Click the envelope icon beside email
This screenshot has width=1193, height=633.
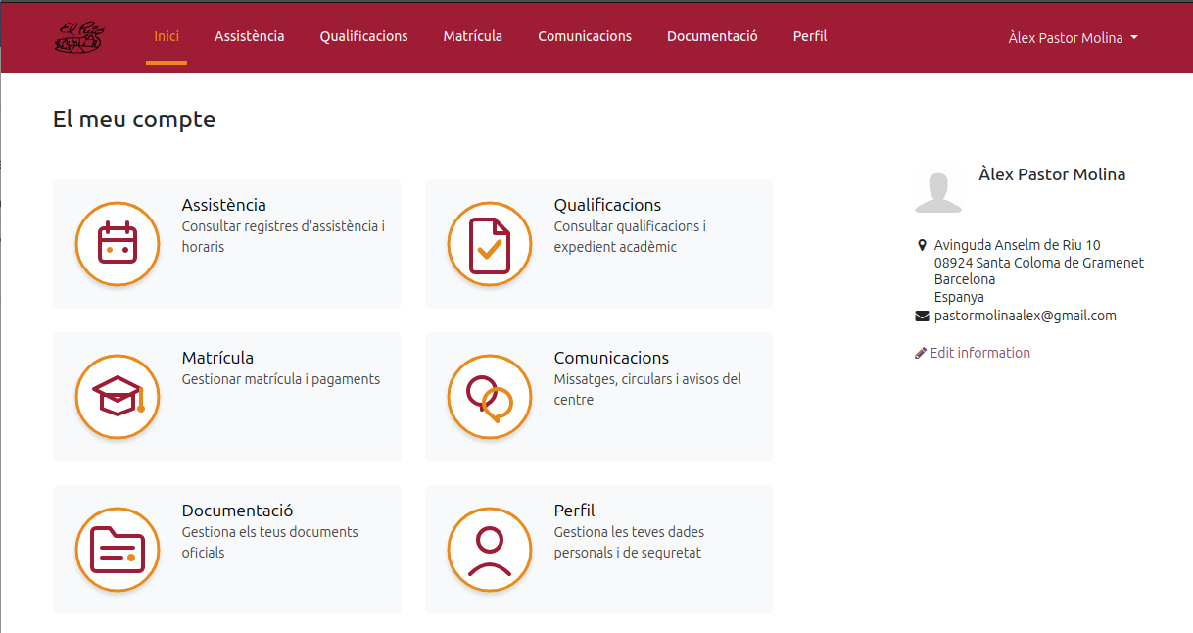tap(922, 316)
